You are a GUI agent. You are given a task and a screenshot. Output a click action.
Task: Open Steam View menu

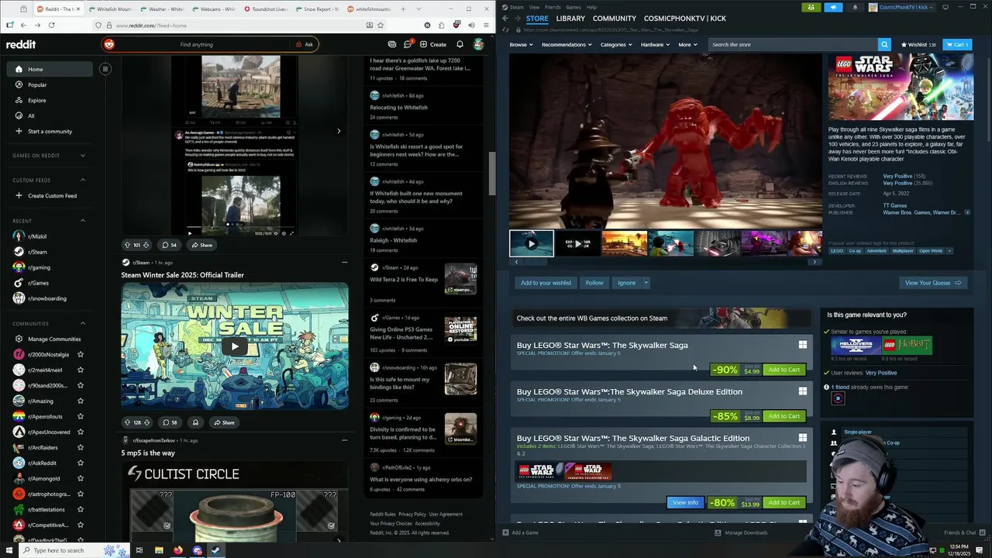pos(534,7)
